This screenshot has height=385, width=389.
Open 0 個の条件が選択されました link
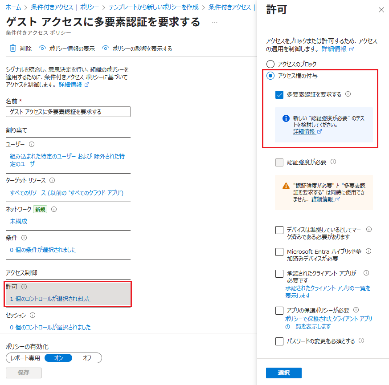coord(43,250)
